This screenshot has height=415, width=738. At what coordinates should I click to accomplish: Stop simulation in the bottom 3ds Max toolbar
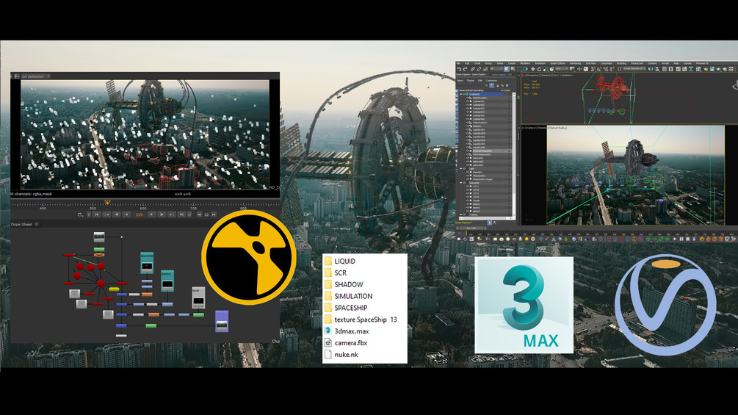[687, 239]
